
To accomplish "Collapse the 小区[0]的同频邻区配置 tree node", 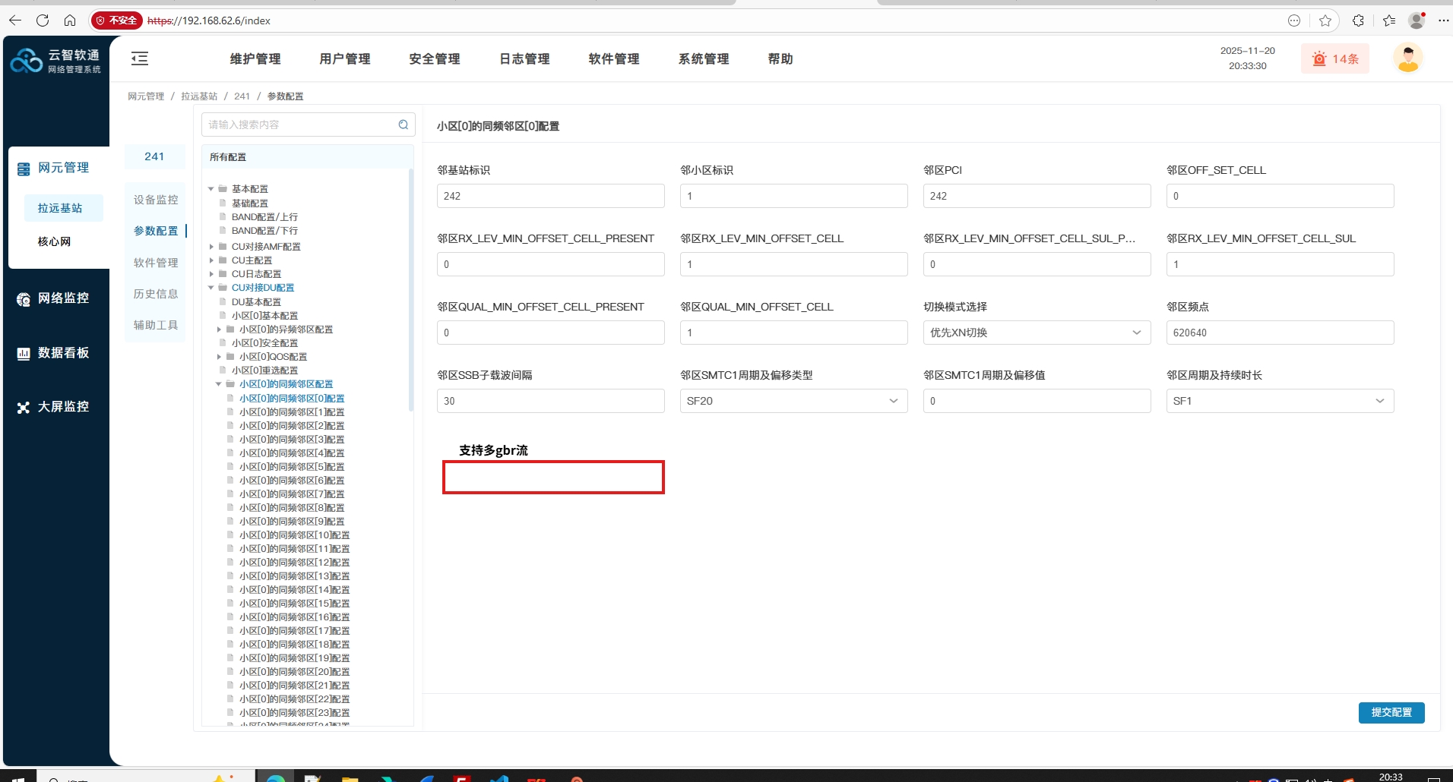I will coord(219,384).
